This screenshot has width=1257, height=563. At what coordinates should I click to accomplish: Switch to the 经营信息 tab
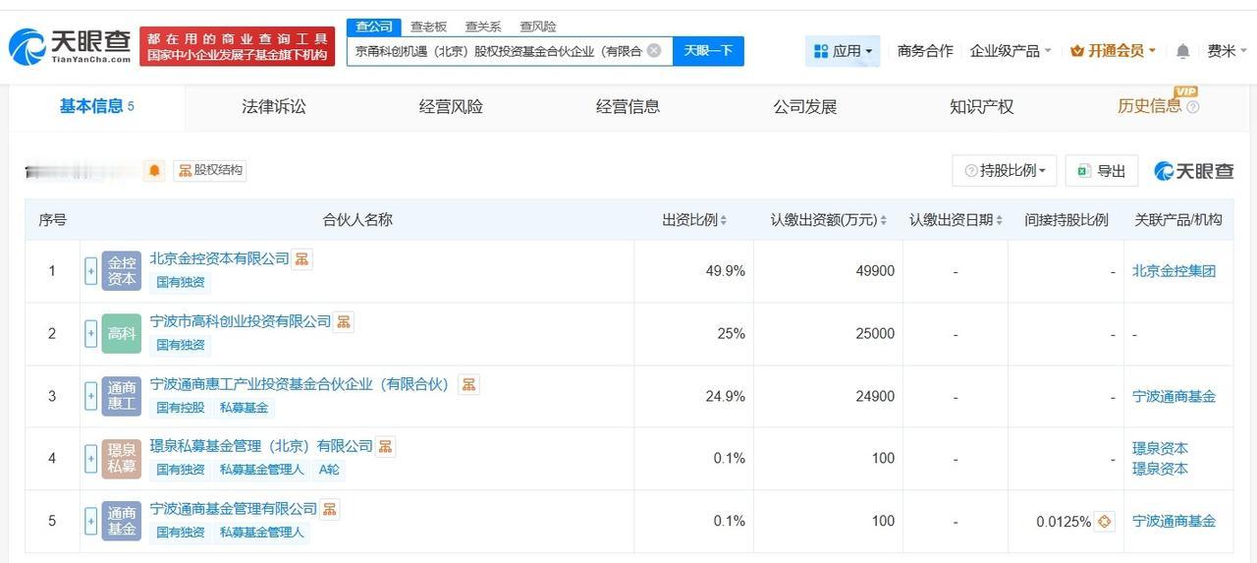628,107
